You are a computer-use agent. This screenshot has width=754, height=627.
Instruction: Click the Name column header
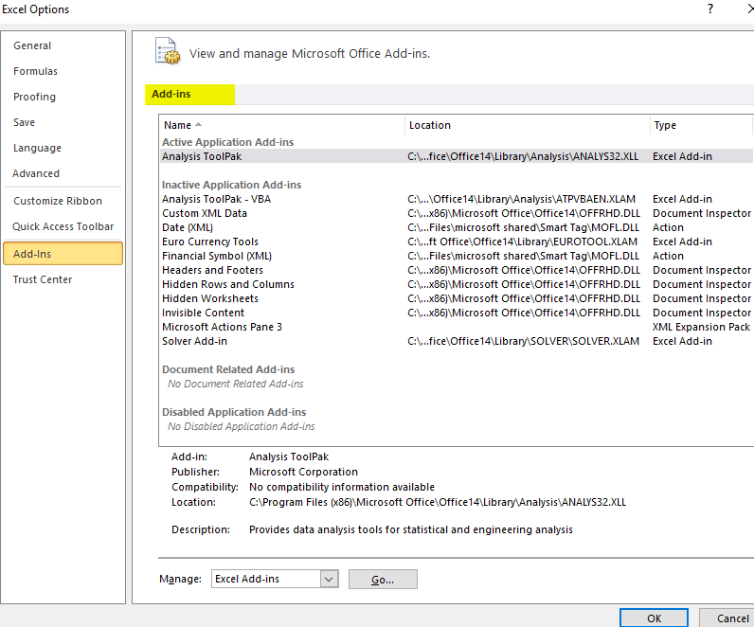(x=281, y=125)
